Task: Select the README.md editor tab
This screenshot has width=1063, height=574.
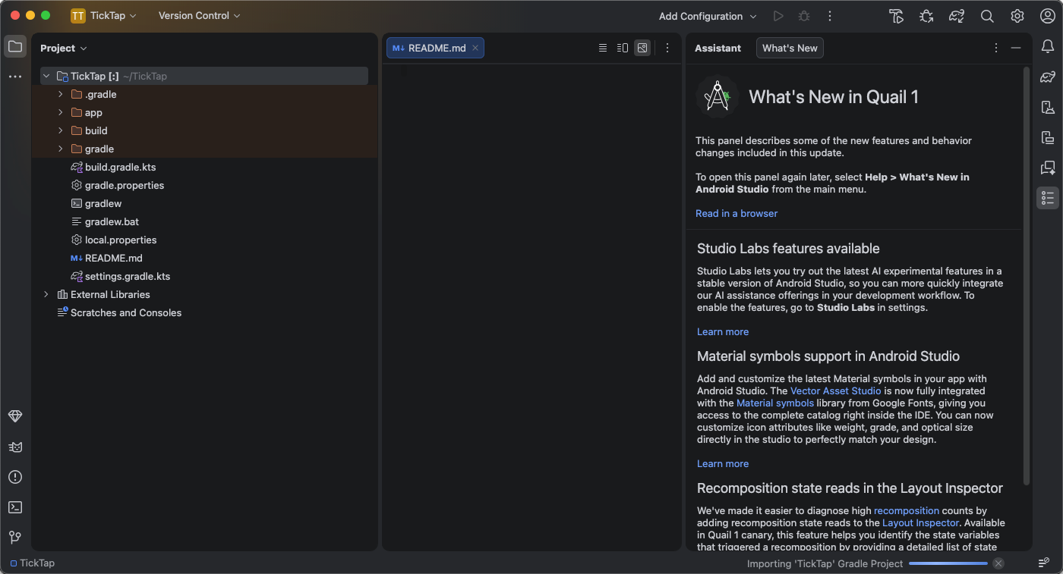Action: click(435, 48)
